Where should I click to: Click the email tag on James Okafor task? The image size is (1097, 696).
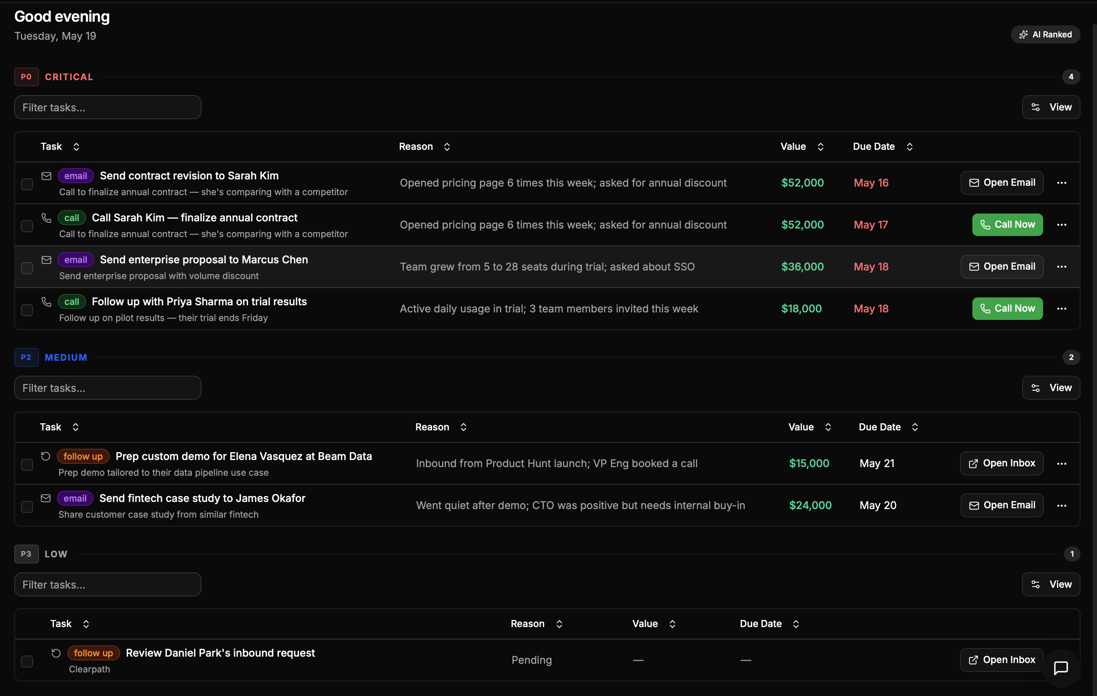75,498
